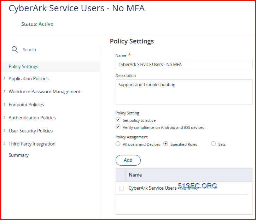Image resolution: width=256 pixels, height=220 pixels.
Task: Go to Summary in sidebar
Action: coord(19,155)
